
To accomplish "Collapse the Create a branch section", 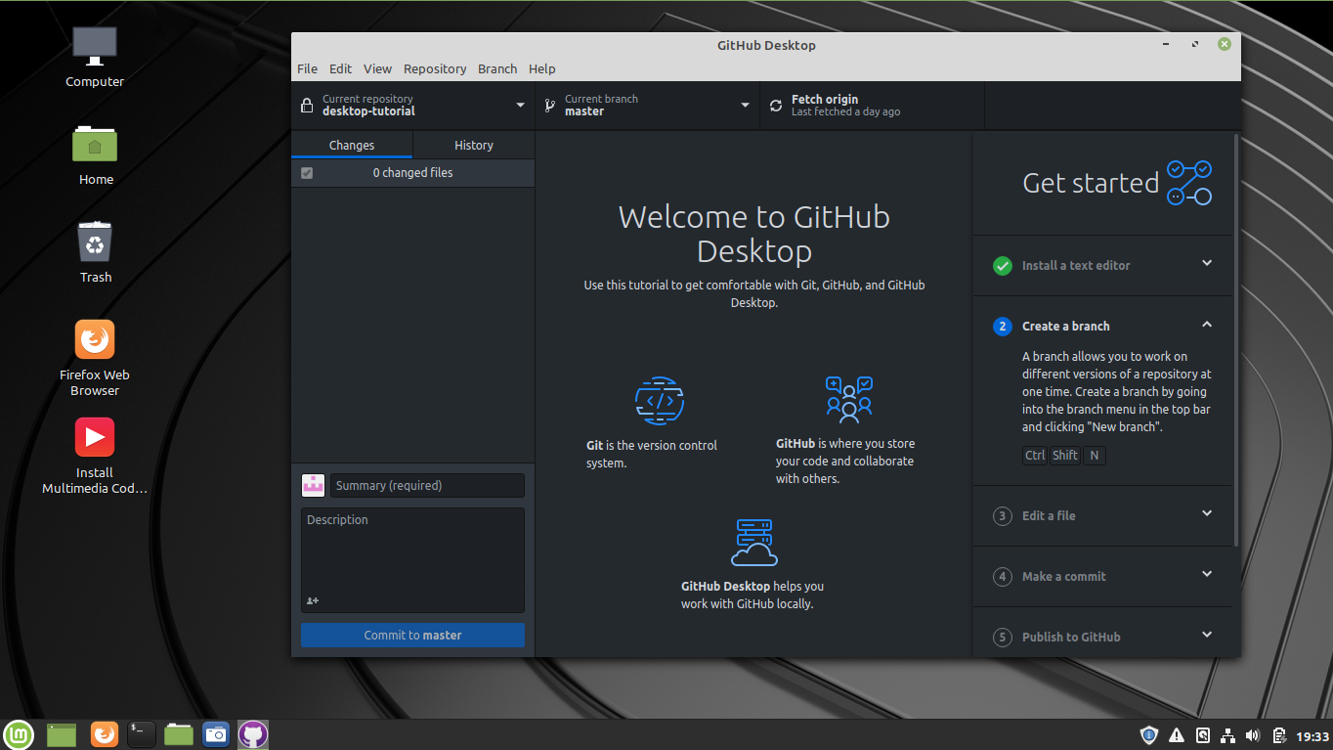I will click(x=1206, y=325).
